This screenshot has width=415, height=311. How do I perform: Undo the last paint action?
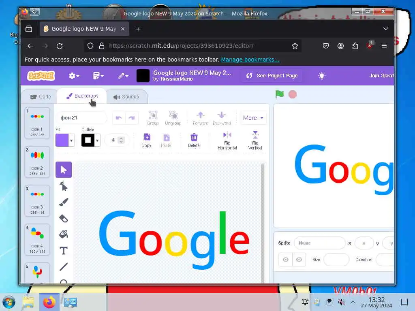[x=119, y=118]
